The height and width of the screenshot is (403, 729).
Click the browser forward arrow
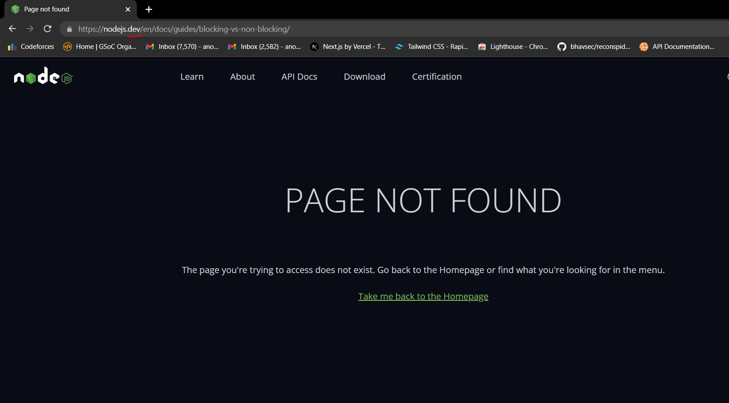click(30, 29)
